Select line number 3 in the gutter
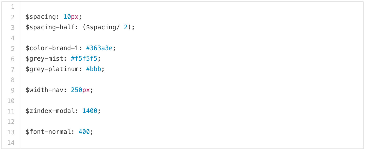The width and height of the screenshot is (365, 149). point(13,27)
